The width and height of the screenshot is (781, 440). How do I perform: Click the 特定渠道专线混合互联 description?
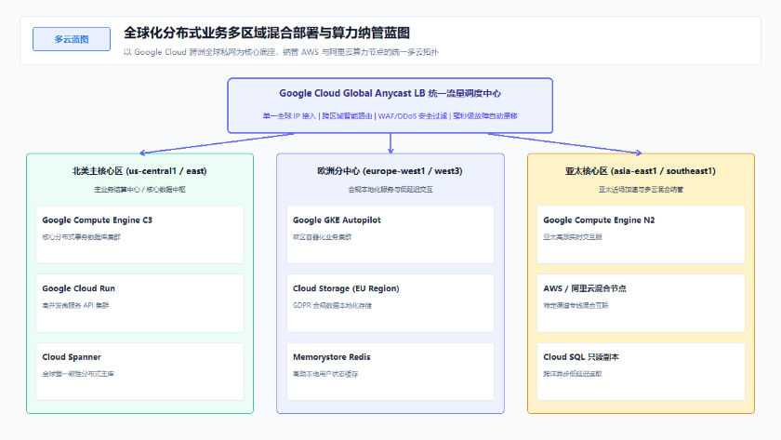576,305
